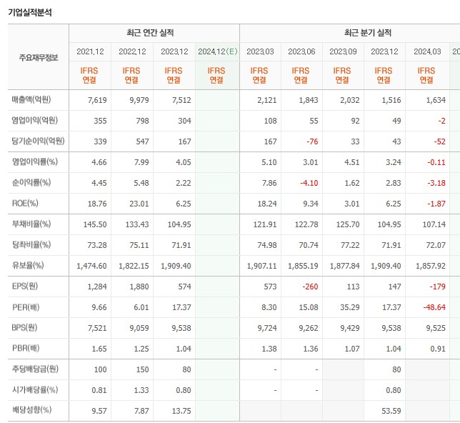The image size is (460, 423).
Task: Click the 주당배당금(원) row label
Action: coord(35,369)
